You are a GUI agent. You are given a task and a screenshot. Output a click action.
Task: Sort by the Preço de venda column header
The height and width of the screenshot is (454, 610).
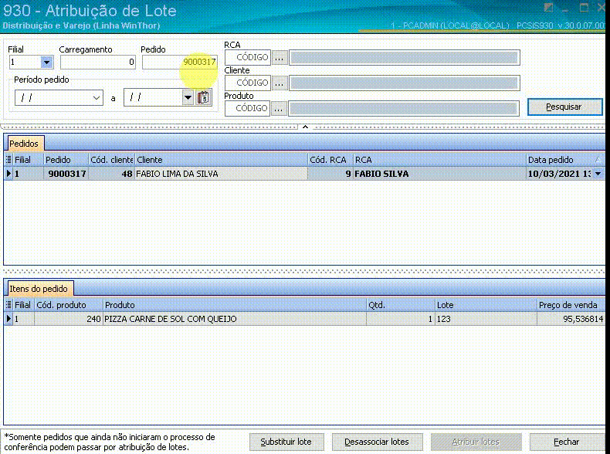pos(571,305)
